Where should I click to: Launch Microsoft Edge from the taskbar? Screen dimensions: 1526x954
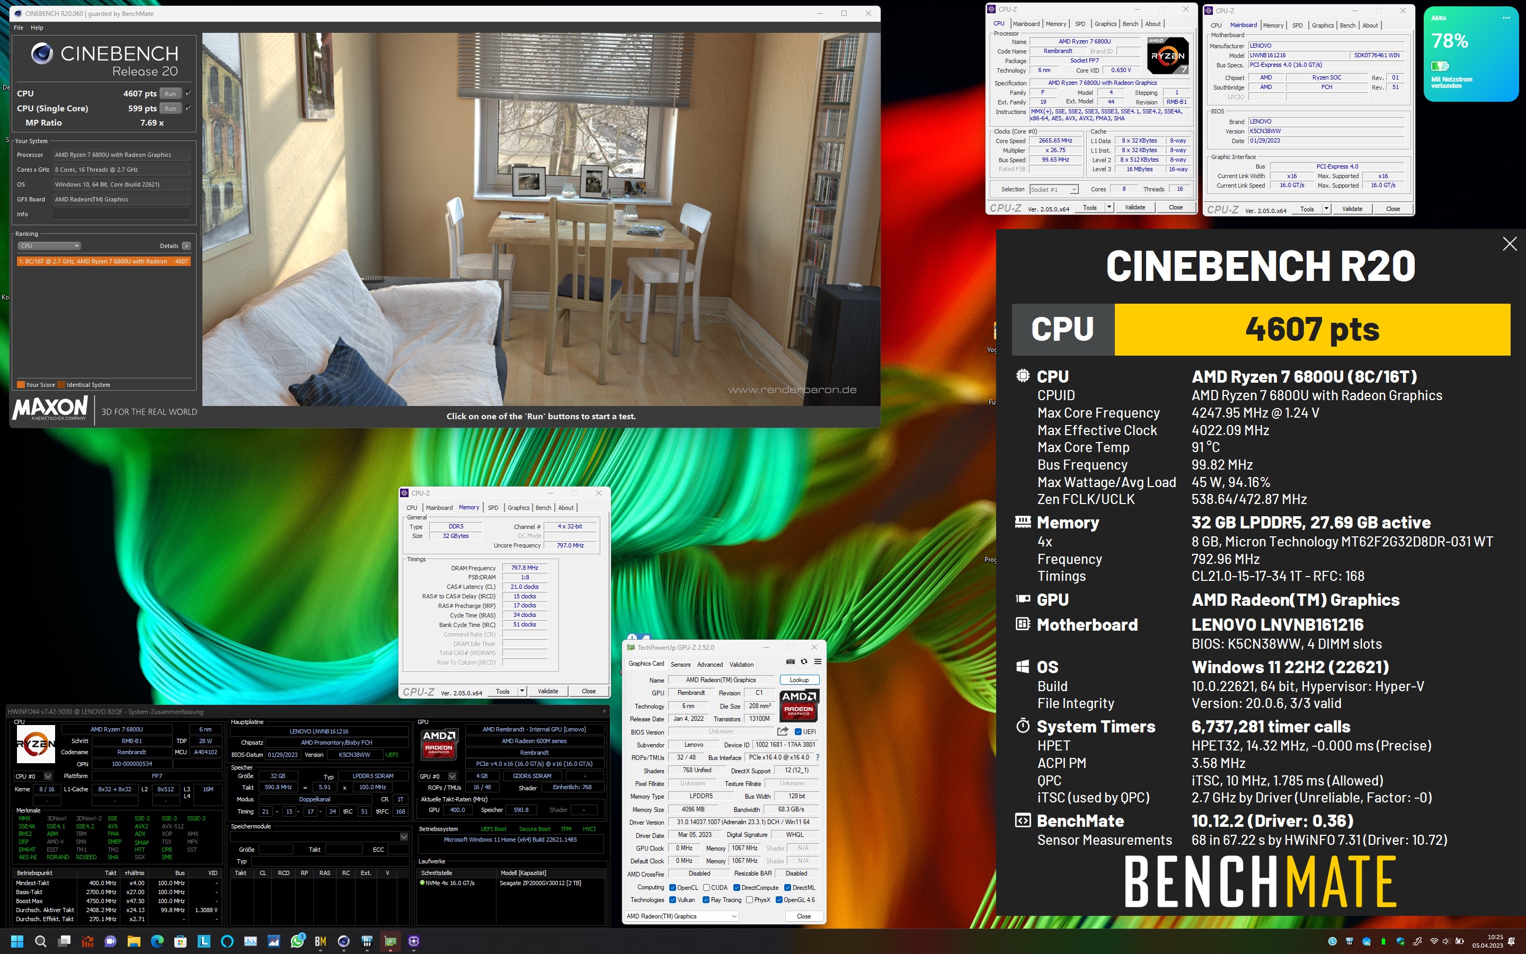pyautogui.click(x=157, y=941)
